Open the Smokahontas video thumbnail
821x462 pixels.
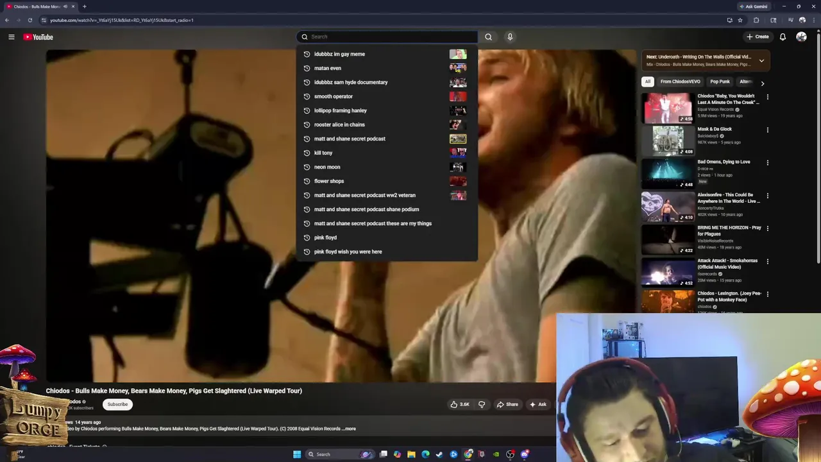pyautogui.click(x=668, y=272)
